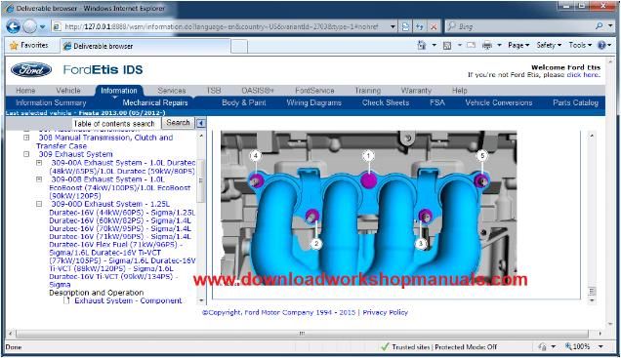The image size is (621, 358).
Task: Open the Safety menu
Action: [549, 45]
